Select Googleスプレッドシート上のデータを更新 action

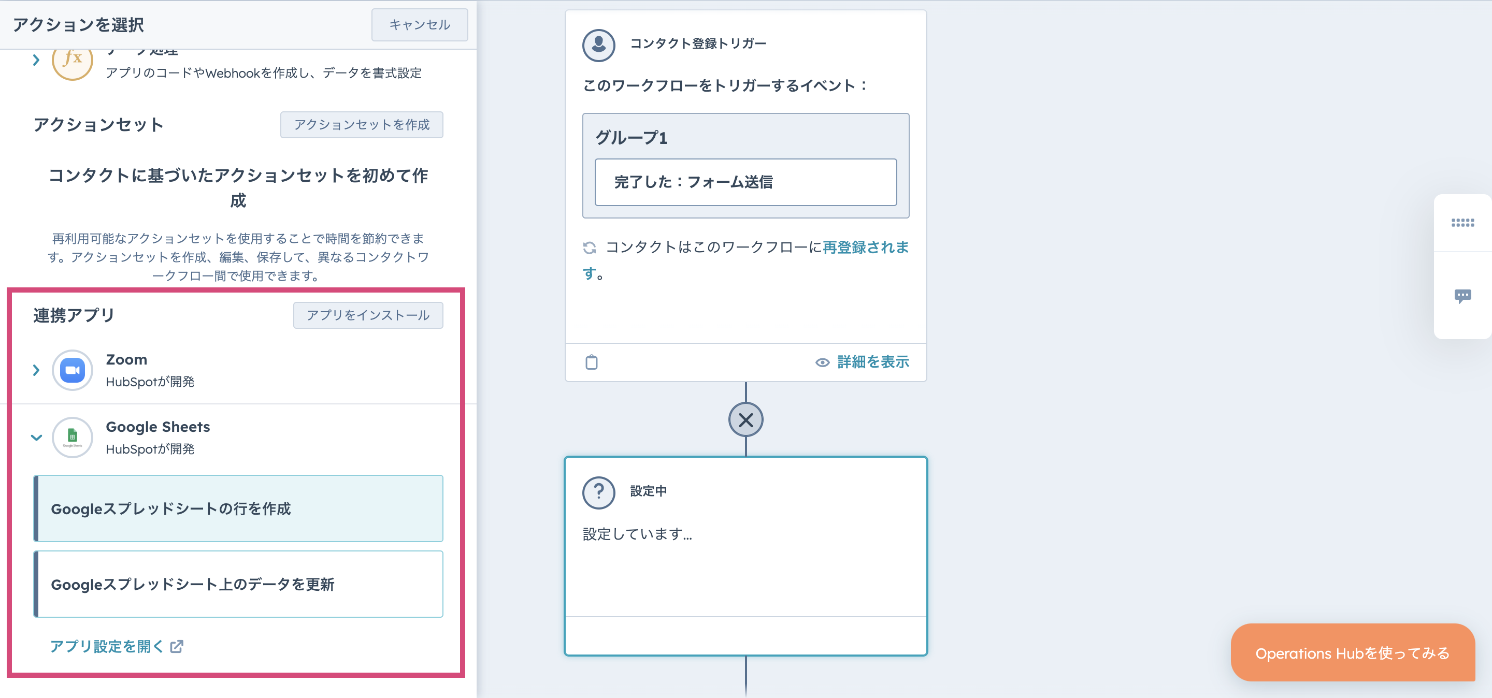click(x=238, y=584)
